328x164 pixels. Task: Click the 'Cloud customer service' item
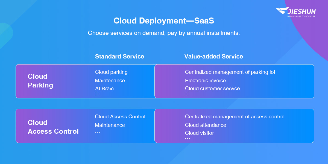point(212,89)
